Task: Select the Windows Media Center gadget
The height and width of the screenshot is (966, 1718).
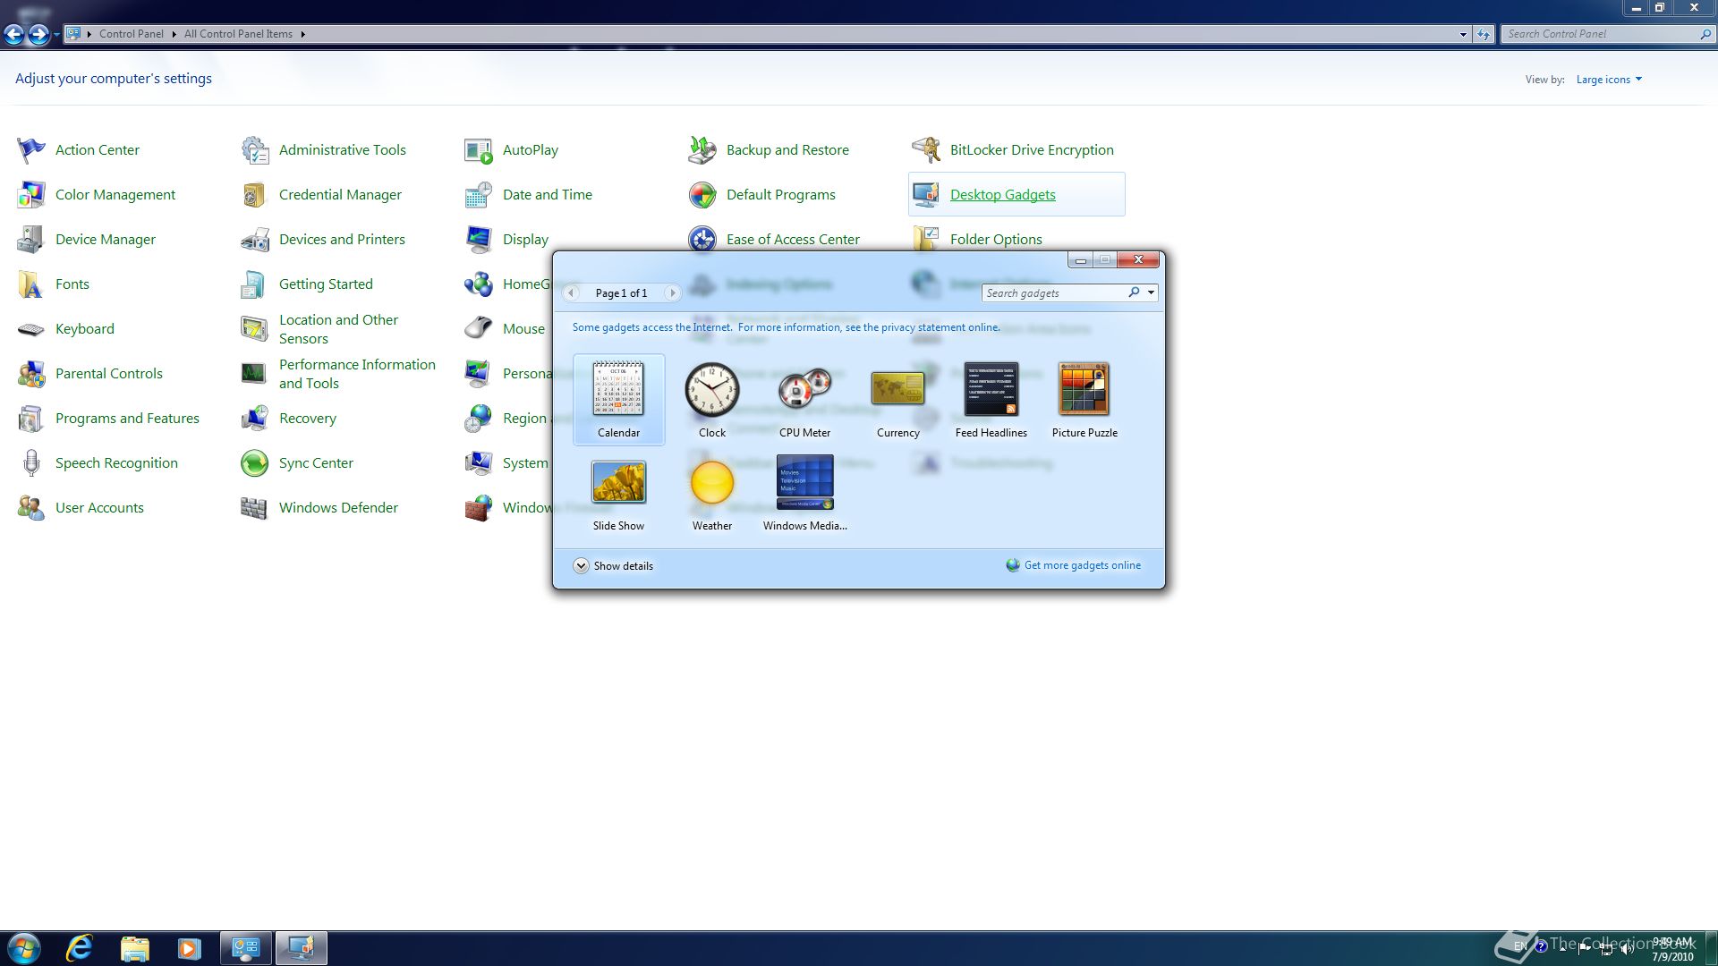Action: [804, 494]
